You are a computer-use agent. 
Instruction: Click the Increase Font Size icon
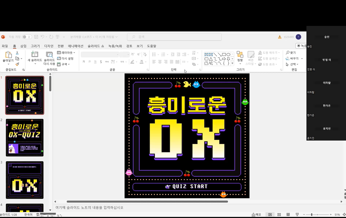click(133, 54)
